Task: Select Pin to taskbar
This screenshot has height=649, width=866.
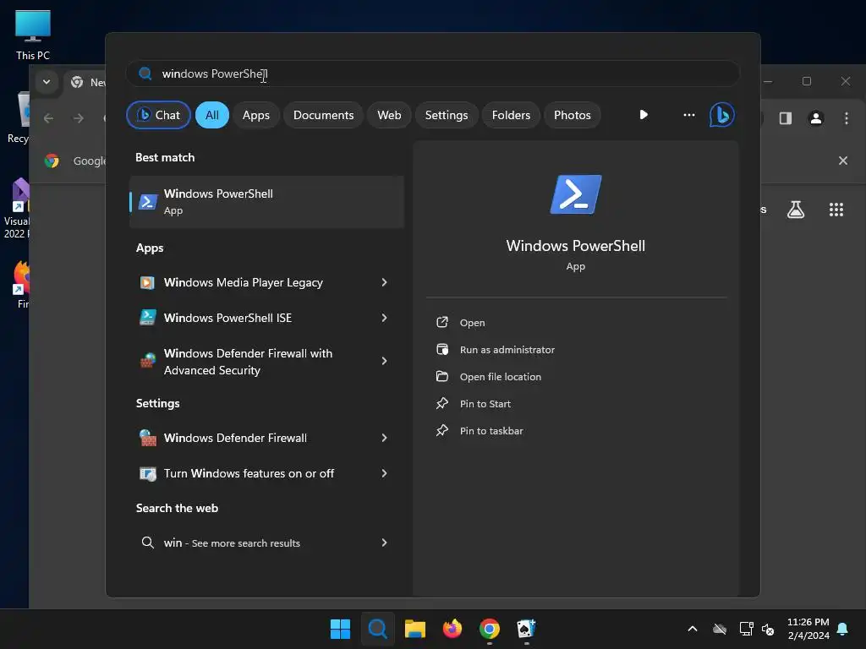Action: tap(491, 431)
